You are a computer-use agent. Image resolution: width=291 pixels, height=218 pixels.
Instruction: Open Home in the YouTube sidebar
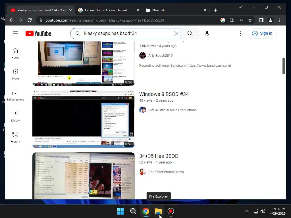click(x=15, y=53)
